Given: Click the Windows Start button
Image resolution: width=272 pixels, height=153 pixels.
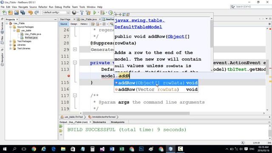Looking at the screenshot, I should click(5, 149).
